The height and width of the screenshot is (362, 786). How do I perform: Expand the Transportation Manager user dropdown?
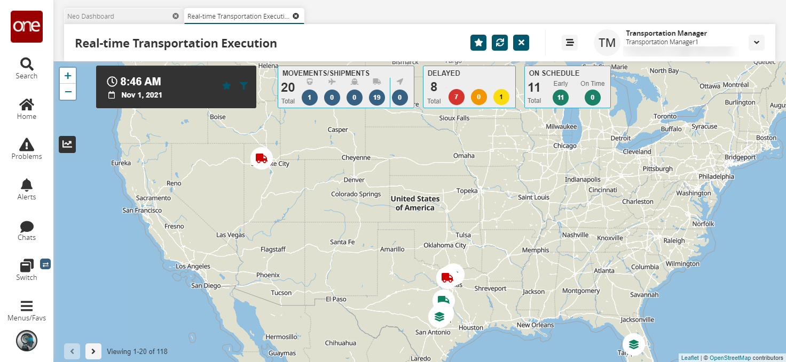tap(756, 43)
